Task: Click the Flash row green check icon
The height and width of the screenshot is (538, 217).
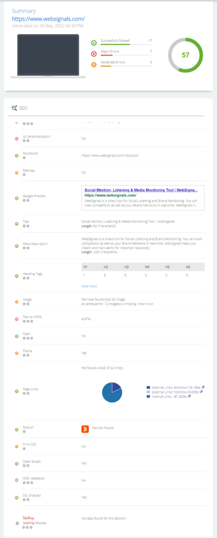Action: click(16, 336)
